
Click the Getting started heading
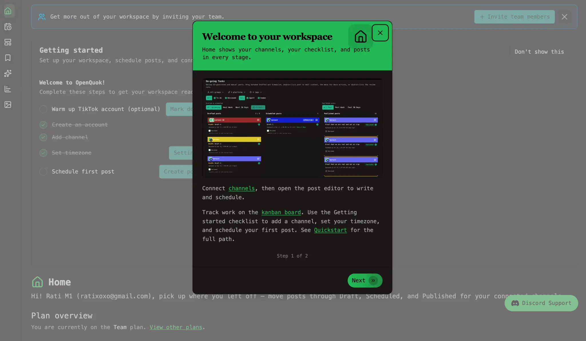coord(71,50)
